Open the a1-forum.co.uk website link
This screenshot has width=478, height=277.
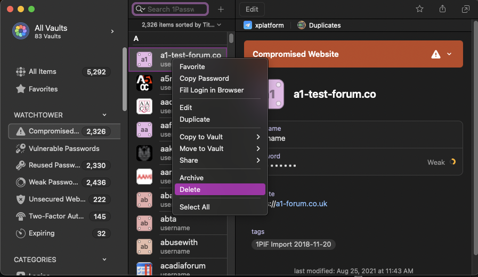(x=301, y=204)
